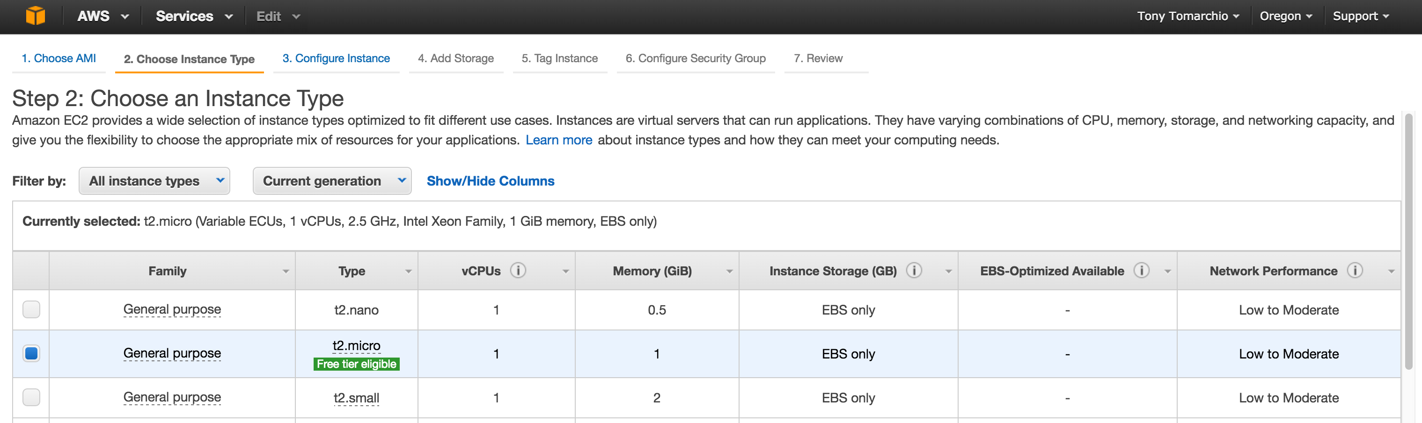Open the Oregon region selector
The height and width of the screenshot is (423, 1422).
(x=1286, y=16)
